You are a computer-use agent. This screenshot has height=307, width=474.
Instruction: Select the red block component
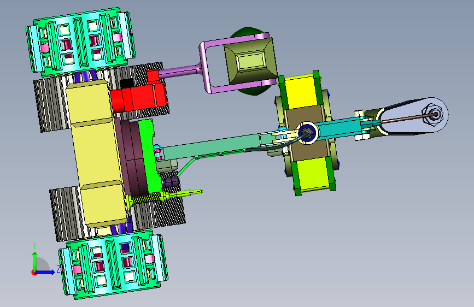tap(138, 95)
